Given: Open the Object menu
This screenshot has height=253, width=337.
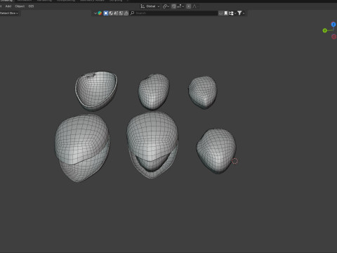Looking at the screenshot, I should [x=20, y=6].
